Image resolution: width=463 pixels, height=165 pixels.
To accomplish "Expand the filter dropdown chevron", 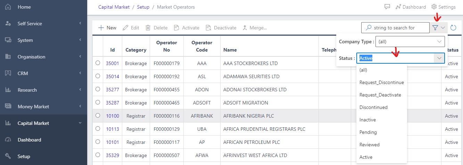I will point(443,28).
